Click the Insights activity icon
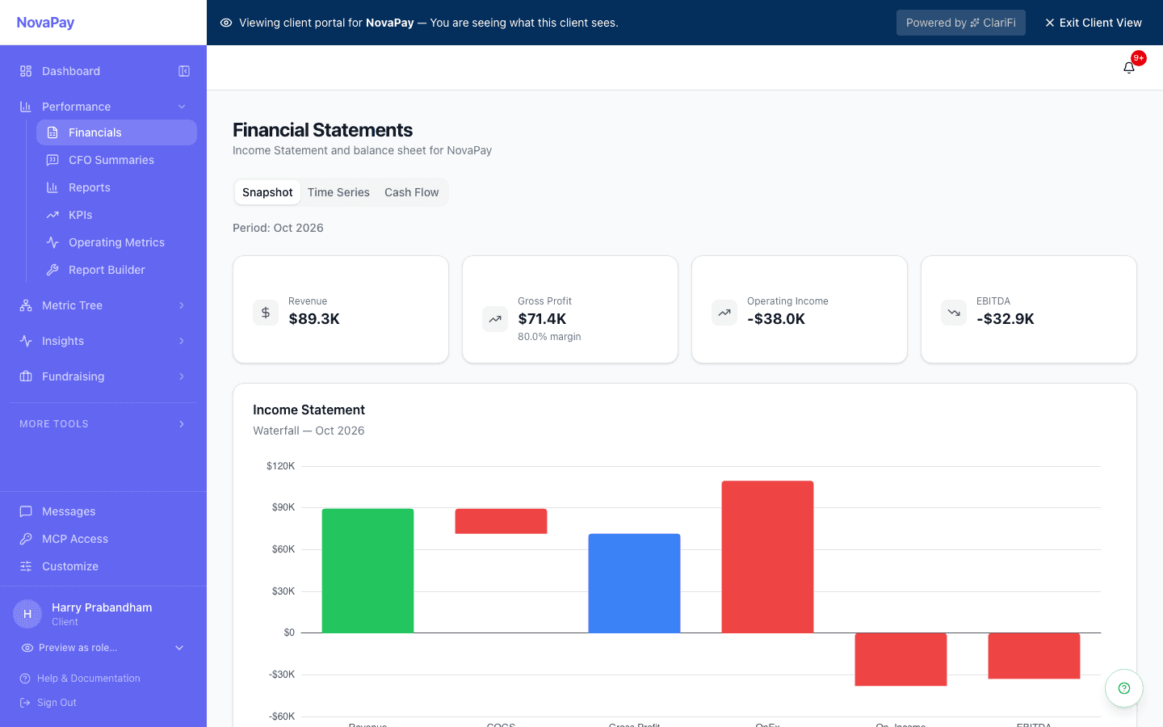The image size is (1163, 727). coord(26,341)
